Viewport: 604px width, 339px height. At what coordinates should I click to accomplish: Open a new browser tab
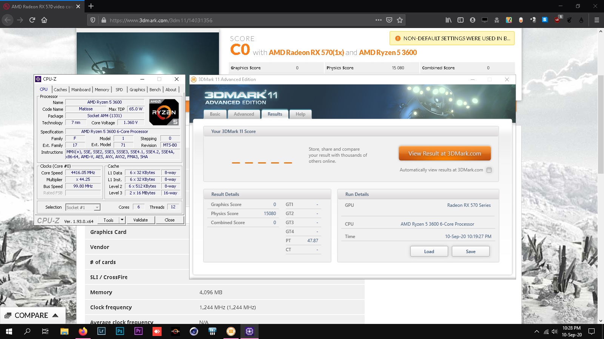[x=91, y=6]
